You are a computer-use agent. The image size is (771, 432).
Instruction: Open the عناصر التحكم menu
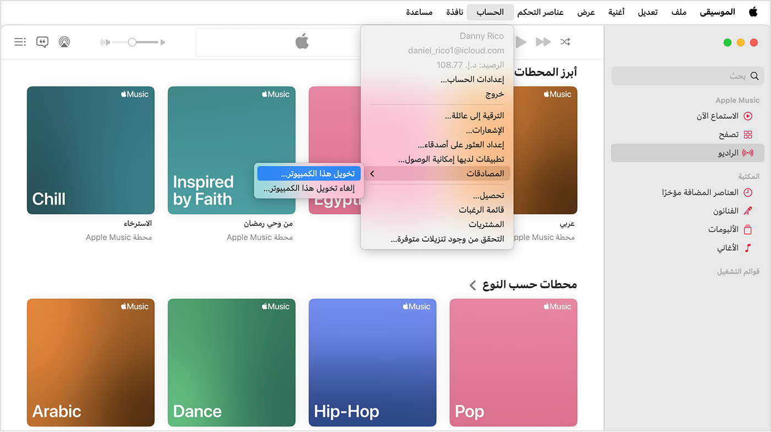click(540, 12)
